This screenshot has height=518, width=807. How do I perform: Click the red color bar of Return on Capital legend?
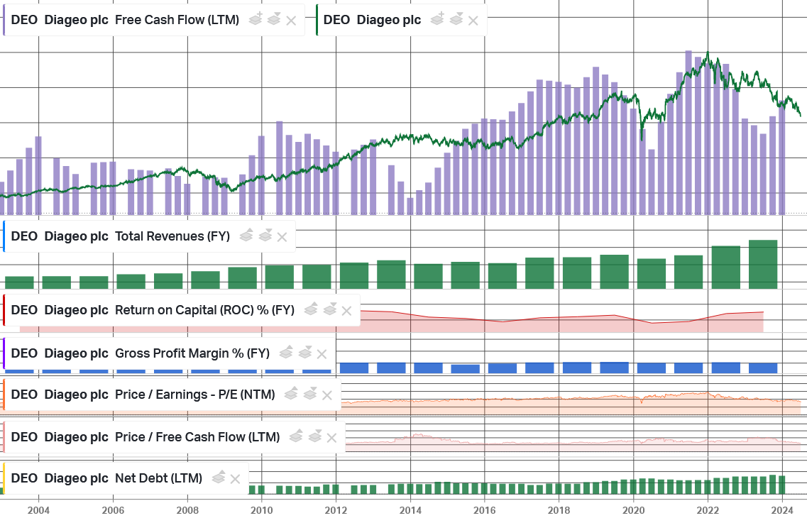click(4, 310)
